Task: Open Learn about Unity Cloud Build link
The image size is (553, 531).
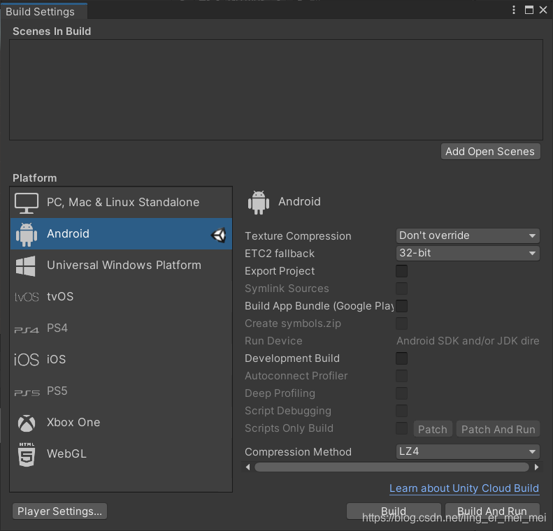Action: 464,488
